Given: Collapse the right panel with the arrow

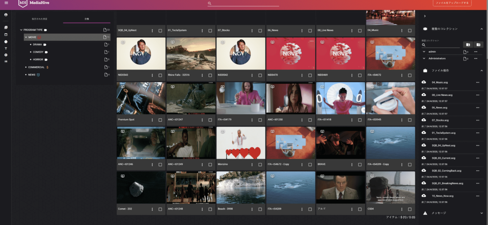Looking at the screenshot, I should [x=425, y=16].
